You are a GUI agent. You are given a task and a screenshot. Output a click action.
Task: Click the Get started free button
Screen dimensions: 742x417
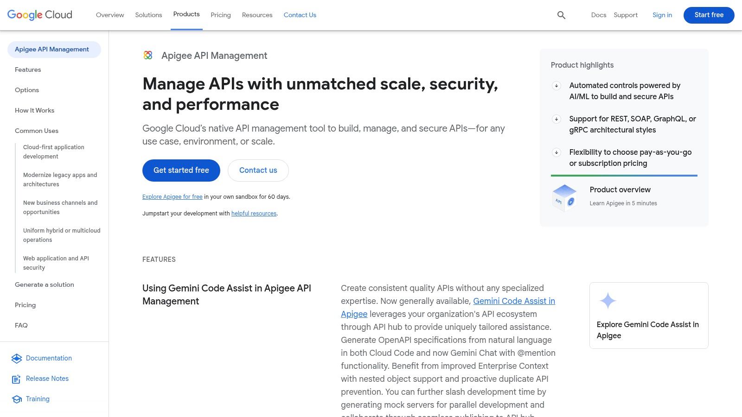(x=181, y=171)
